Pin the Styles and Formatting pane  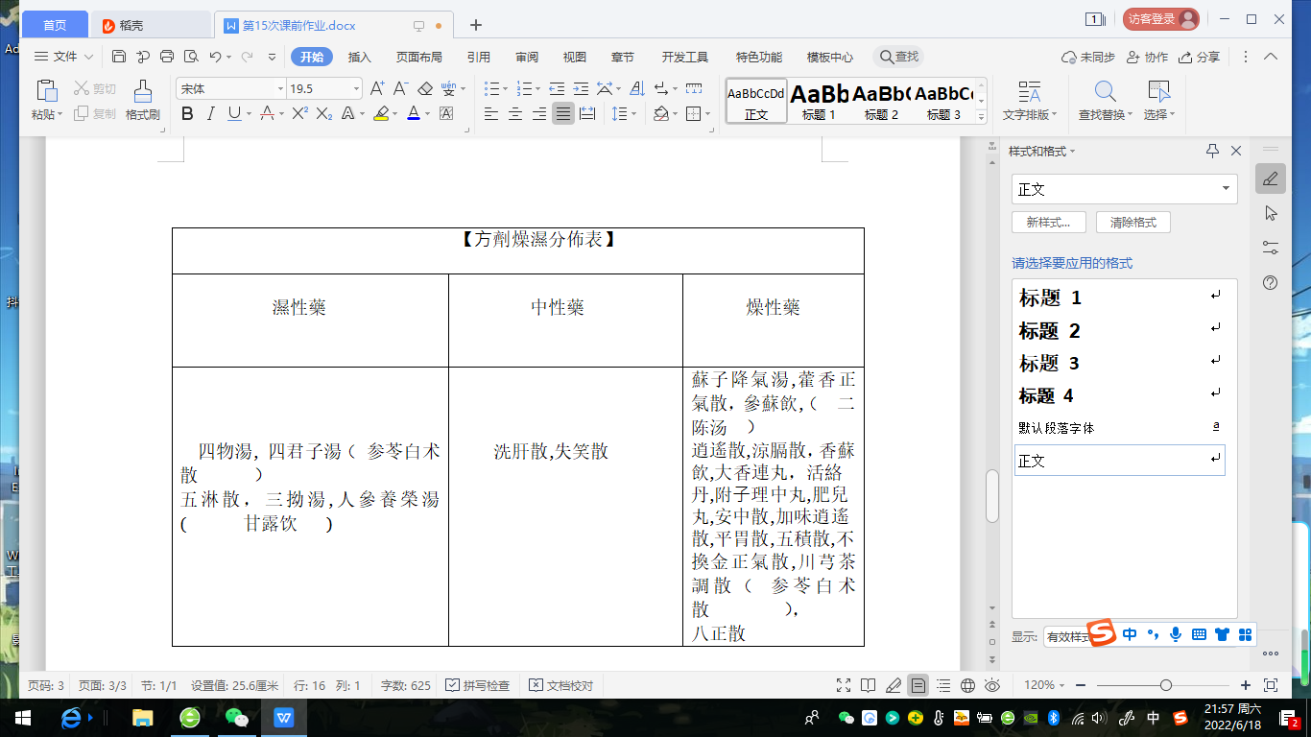coord(1212,151)
